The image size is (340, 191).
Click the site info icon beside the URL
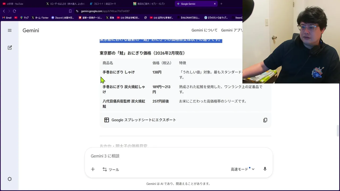(x=77, y=11)
